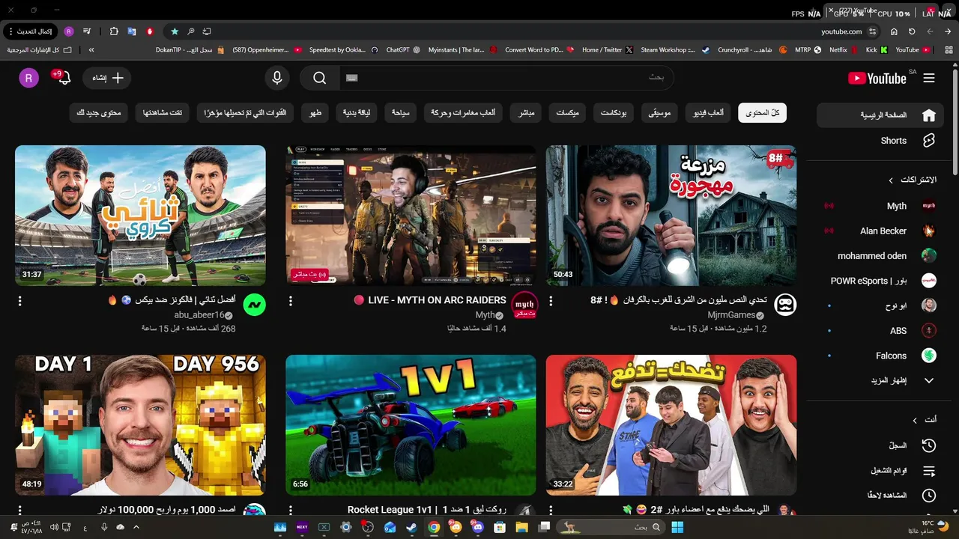Focus the YouTube search field
This screenshot has width=959, height=539.
point(506,78)
